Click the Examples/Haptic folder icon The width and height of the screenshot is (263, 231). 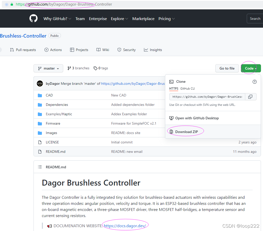coord(40,114)
